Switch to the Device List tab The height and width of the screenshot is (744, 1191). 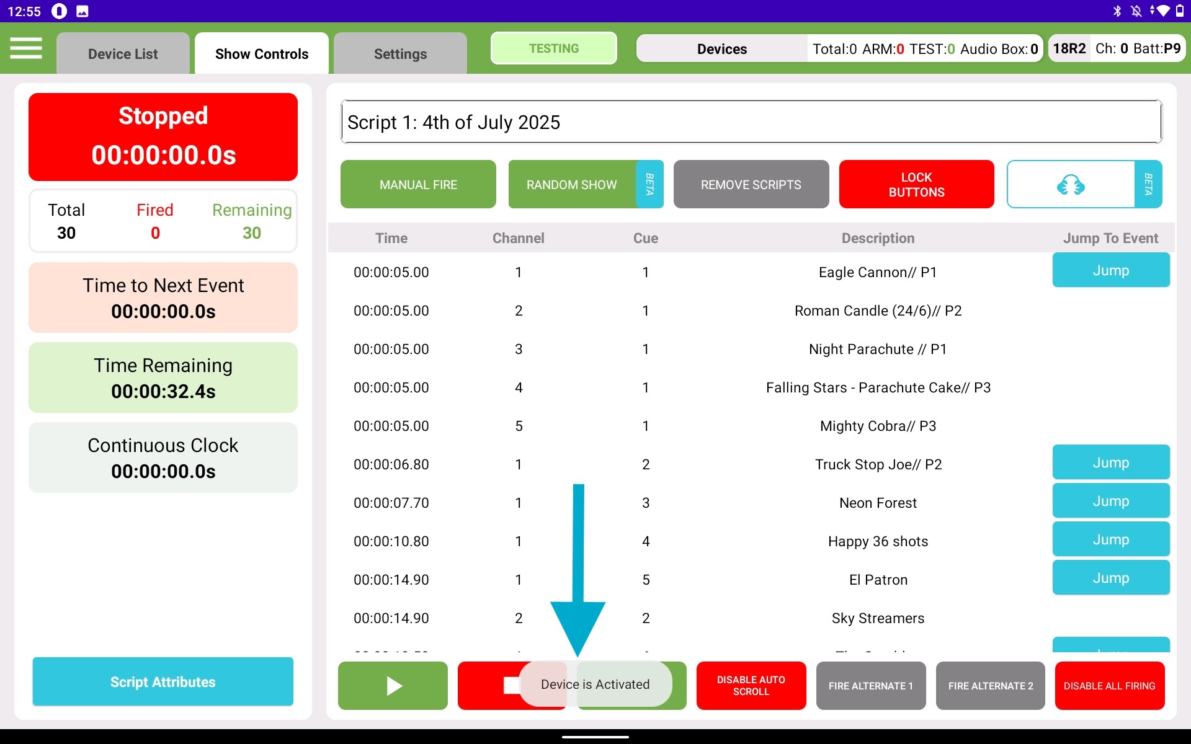(123, 54)
